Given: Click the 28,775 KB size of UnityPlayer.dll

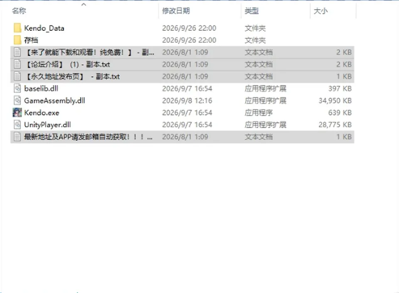Looking at the screenshot, I should 335,124.
